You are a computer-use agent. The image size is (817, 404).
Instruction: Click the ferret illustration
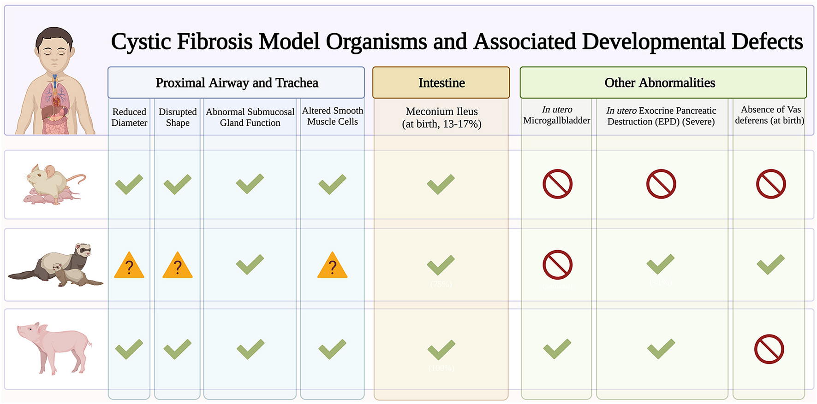55,265
